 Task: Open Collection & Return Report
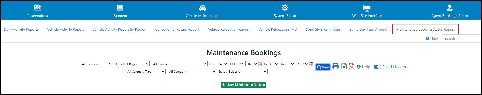pos(177,30)
